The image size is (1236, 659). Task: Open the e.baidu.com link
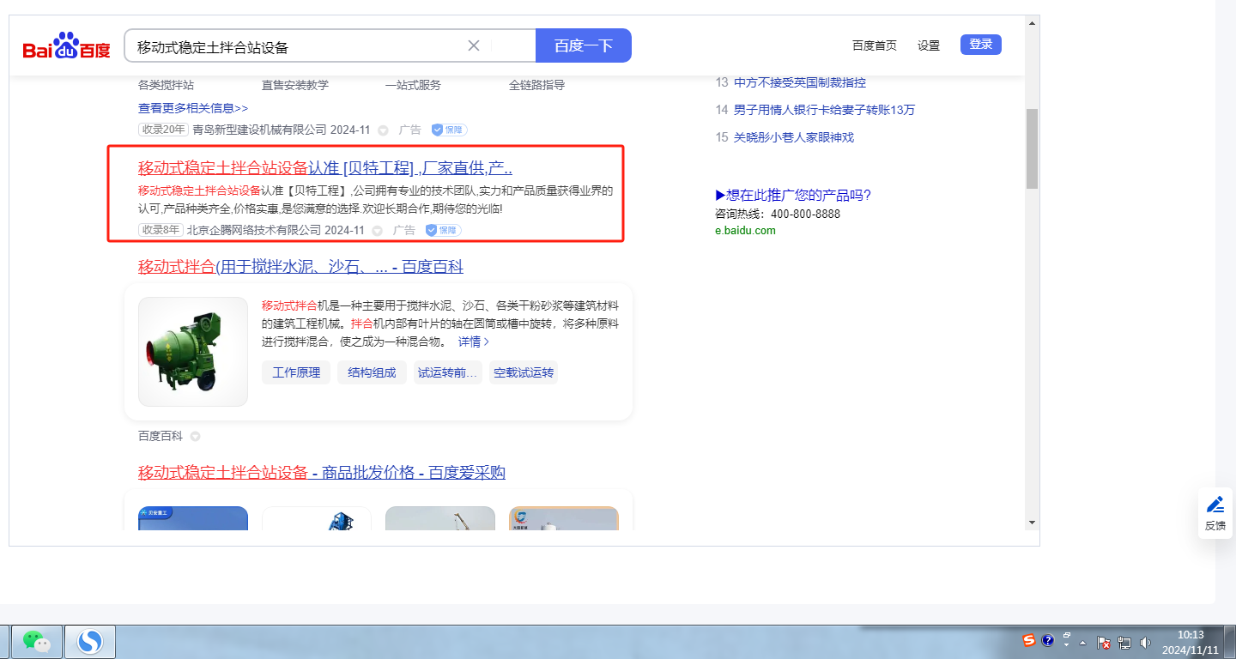click(x=745, y=230)
